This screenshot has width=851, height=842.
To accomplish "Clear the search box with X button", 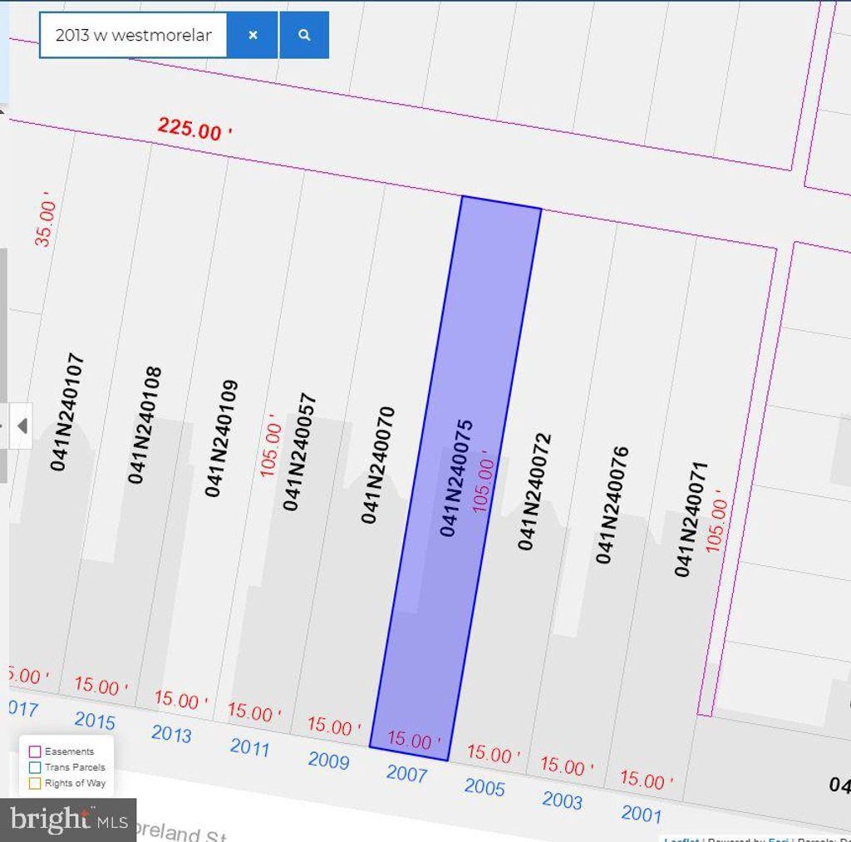I will [x=253, y=35].
